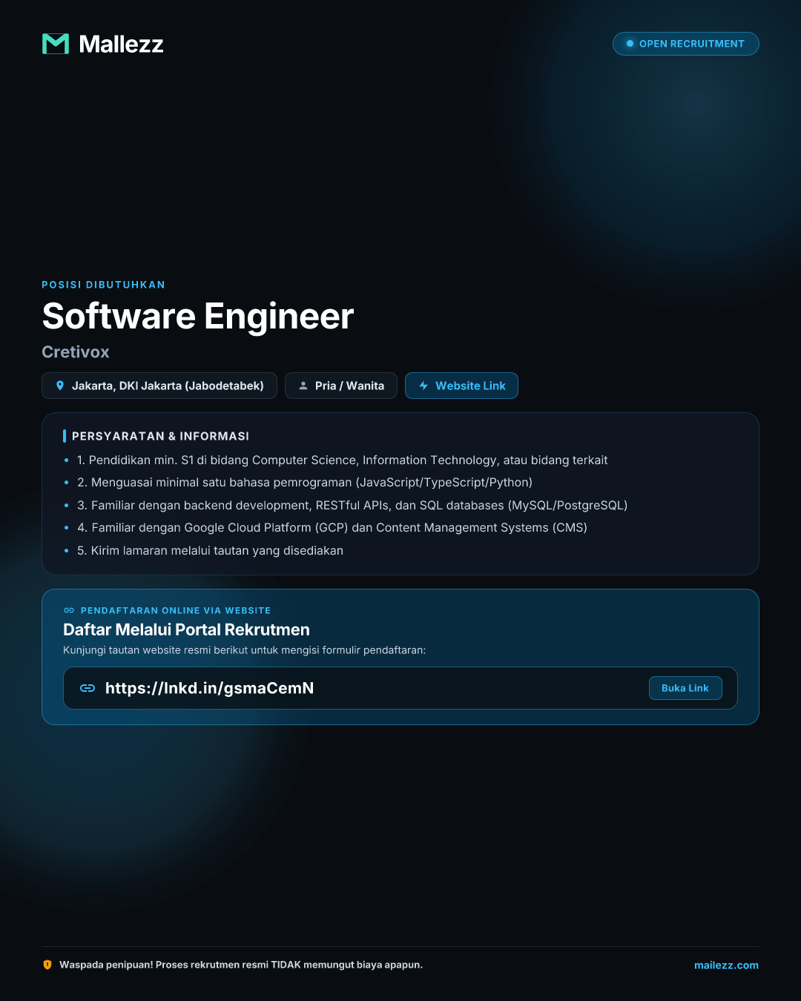Click the Open Recruitment badge
801x1001 pixels.
[686, 44]
